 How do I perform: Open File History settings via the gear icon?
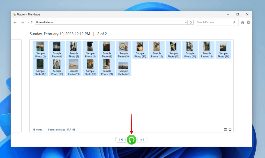(x=248, y=22)
